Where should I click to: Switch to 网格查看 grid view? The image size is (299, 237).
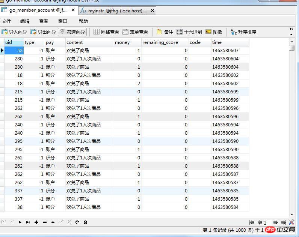click(x=106, y=32)
